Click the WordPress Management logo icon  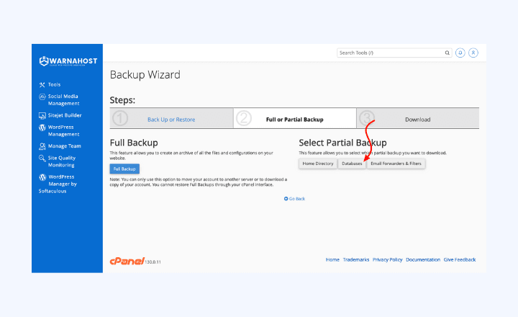tap(42, 128)
